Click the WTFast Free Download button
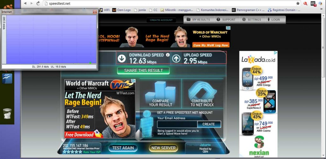 click(79, 135)
